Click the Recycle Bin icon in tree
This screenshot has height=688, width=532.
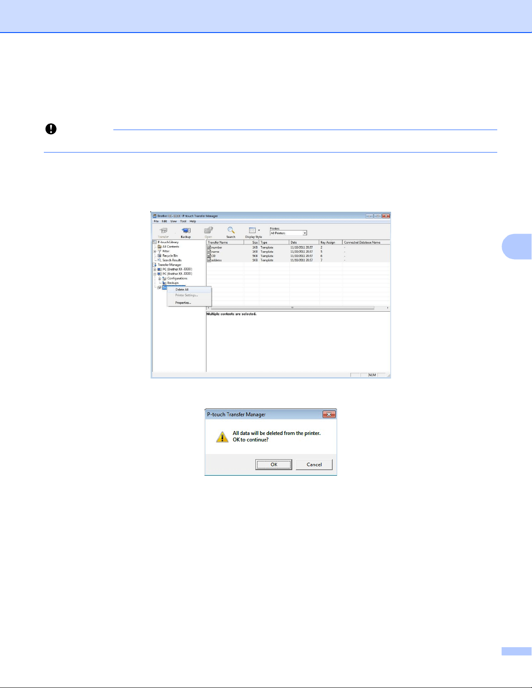point(159,256)
